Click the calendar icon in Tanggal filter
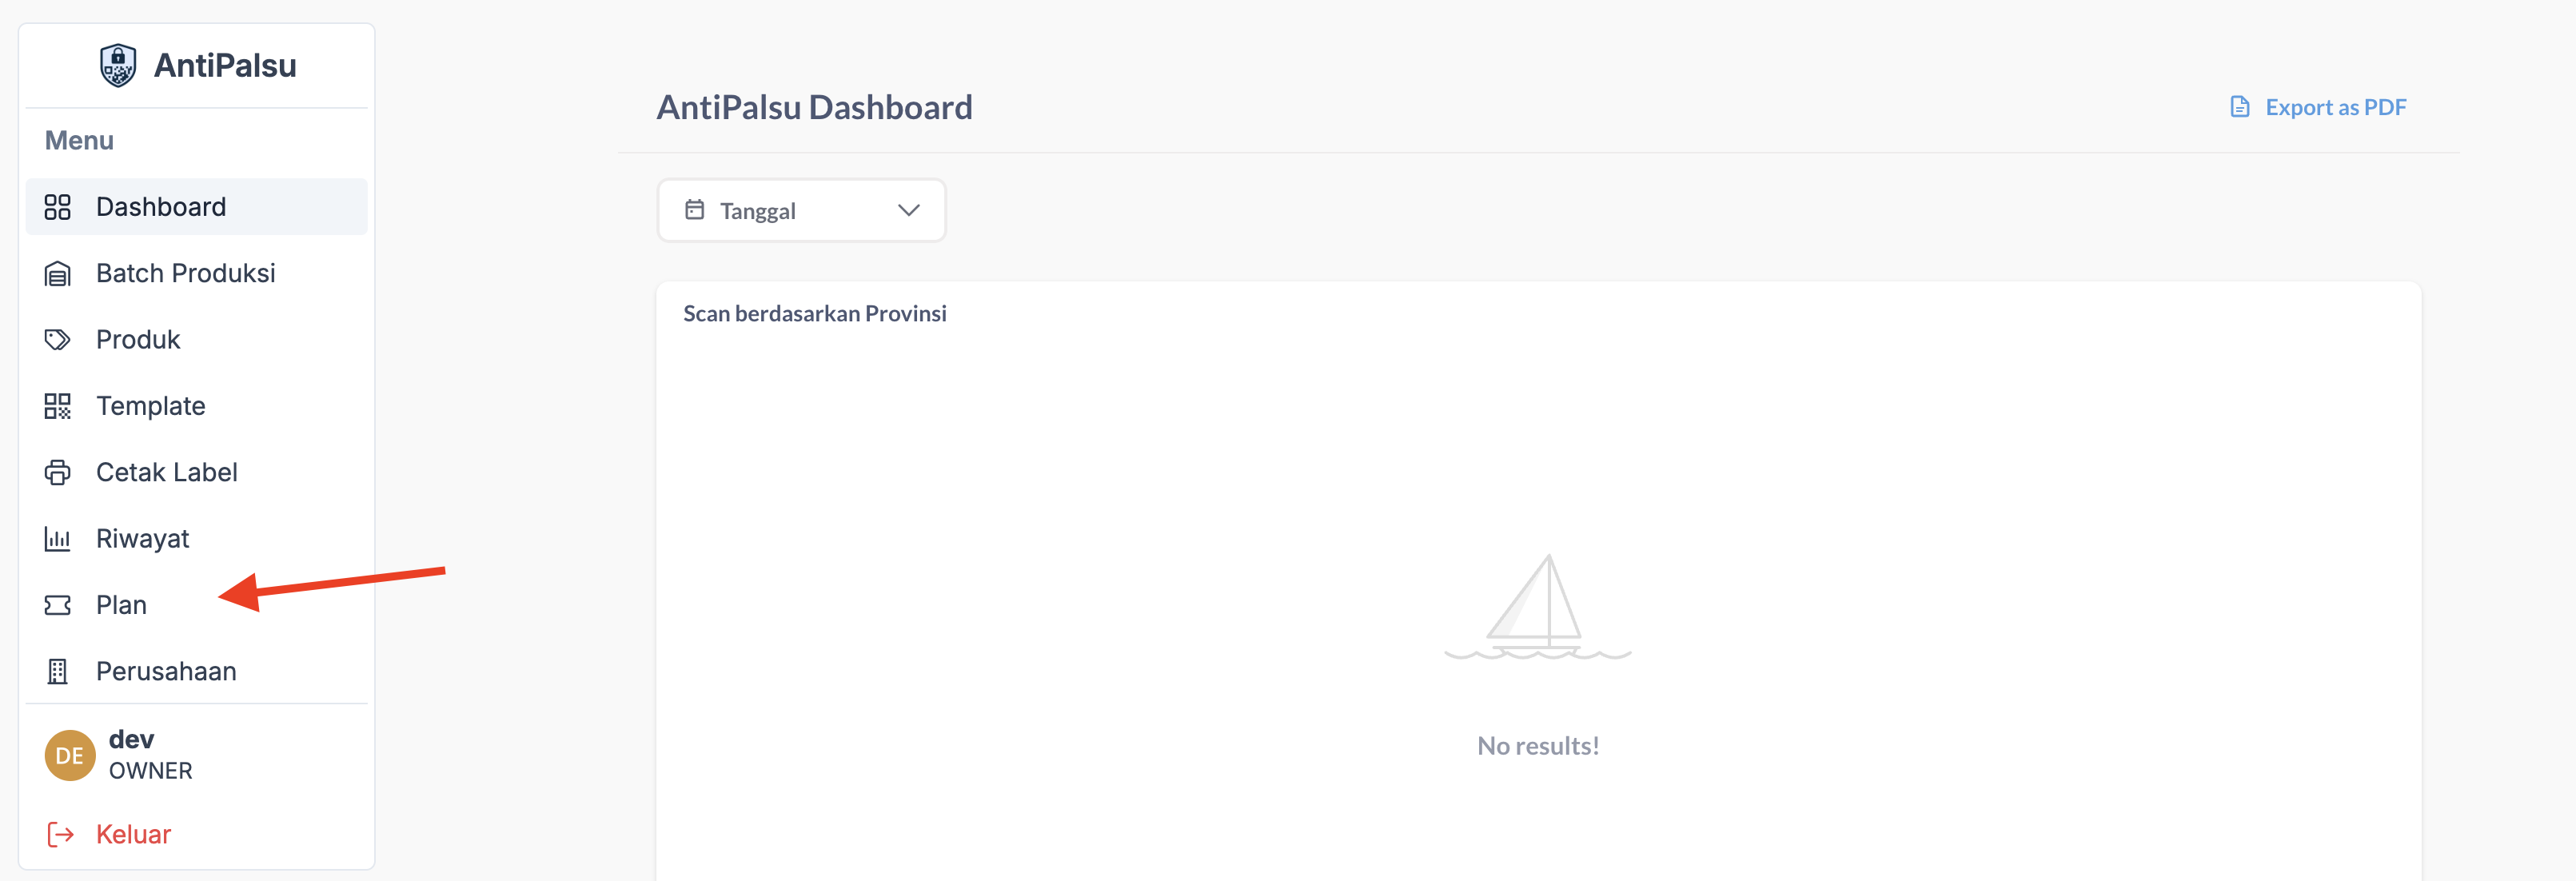Screen dimensions: 2576x881 pos(694,210)
